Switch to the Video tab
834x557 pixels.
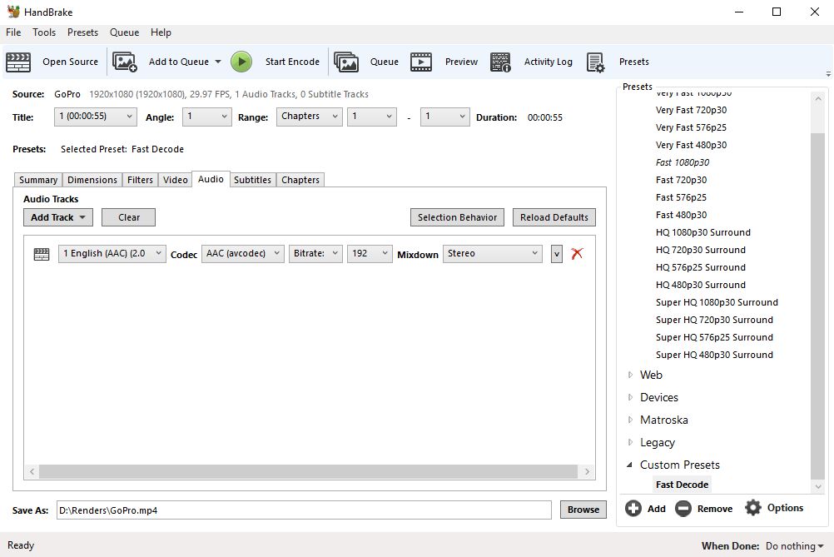tap(175, 180)
